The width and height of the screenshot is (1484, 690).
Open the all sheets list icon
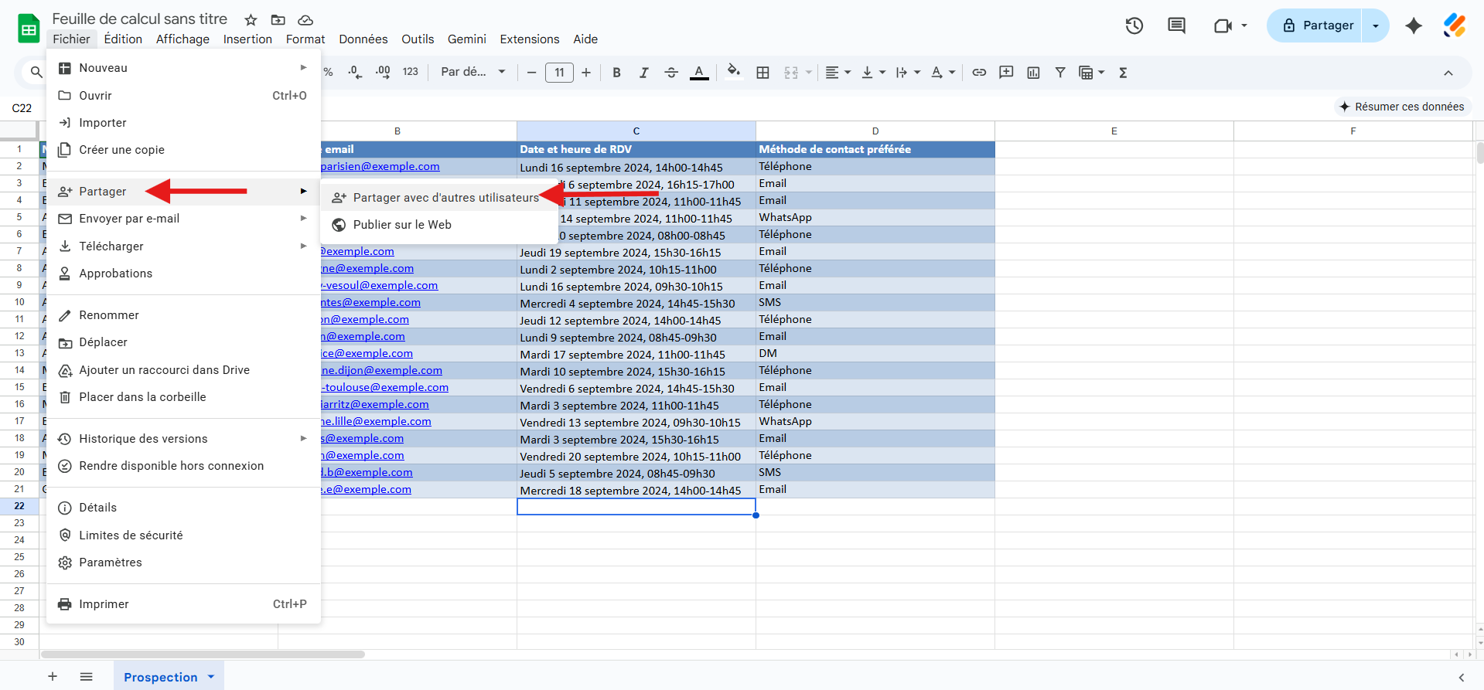(86, 677)
